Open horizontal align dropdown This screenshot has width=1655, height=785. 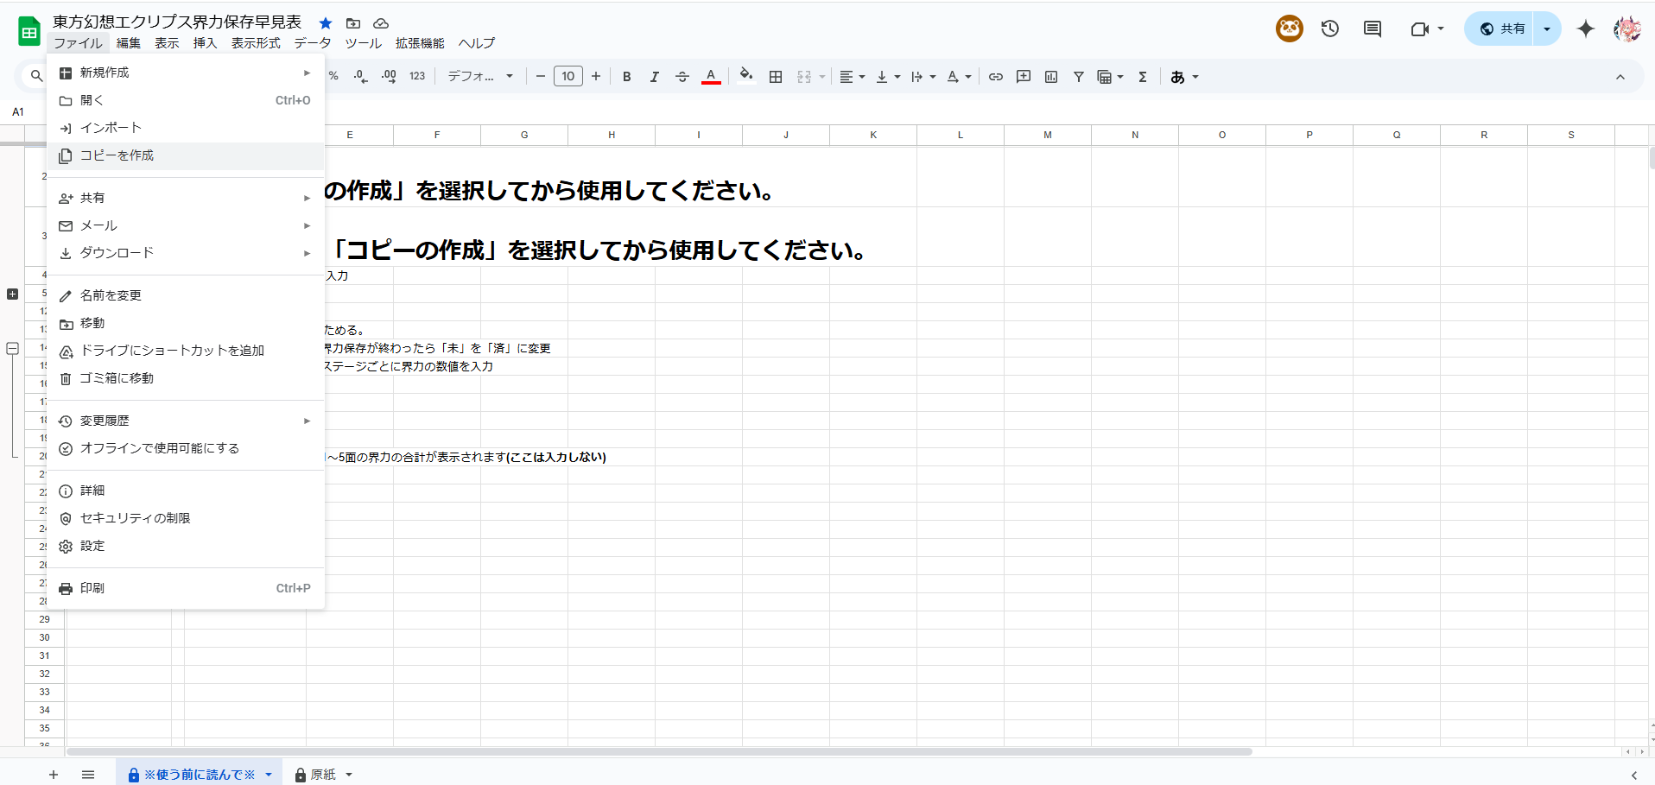pyautogui.click(x=852, y=77)
